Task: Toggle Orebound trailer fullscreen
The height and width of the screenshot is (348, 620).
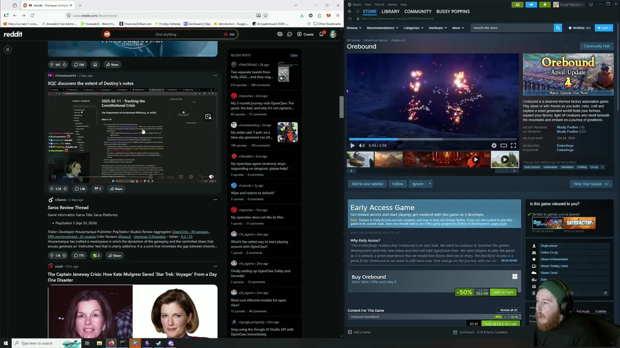Action: 513,145
